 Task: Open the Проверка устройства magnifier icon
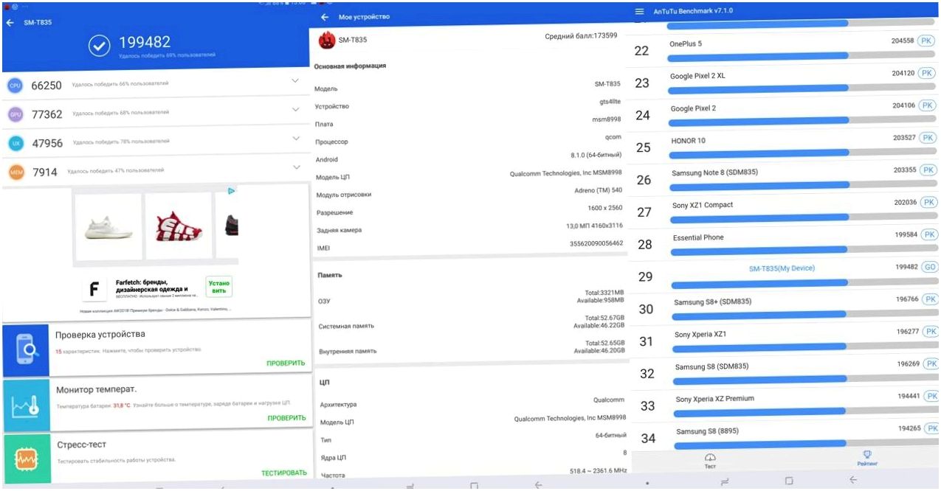(26, 350)
